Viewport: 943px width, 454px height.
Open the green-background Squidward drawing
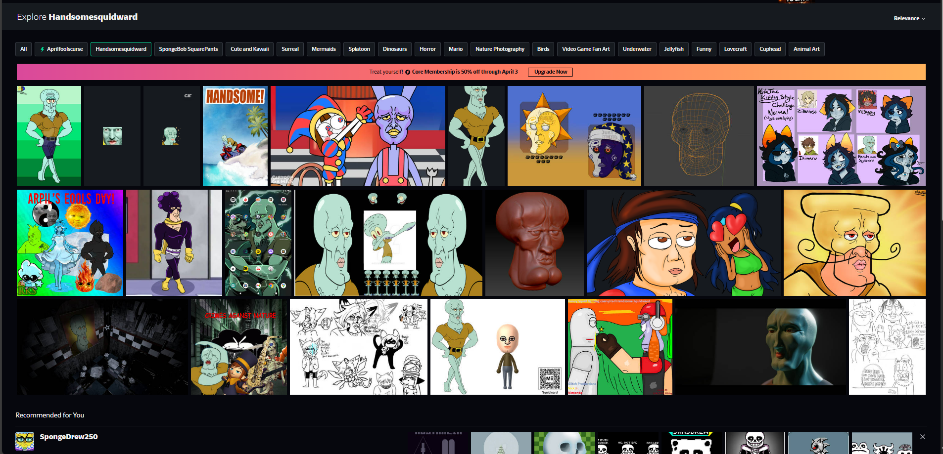point(49,136)
